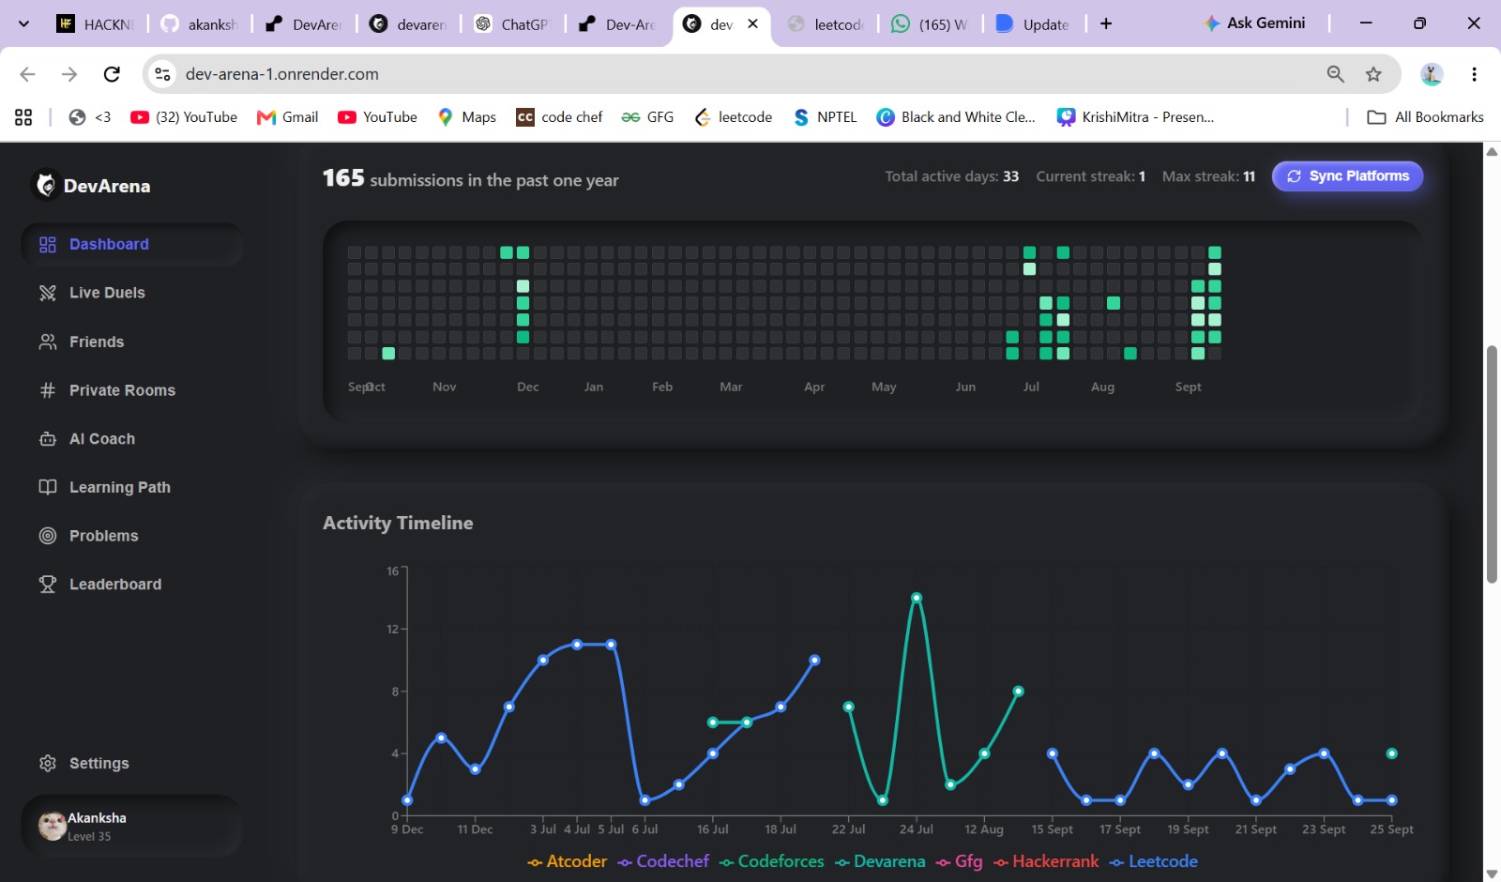The height and width of the screenshot is (882, 1501).
Task: Select the Private Rooms hash icon
Action: 48,390
